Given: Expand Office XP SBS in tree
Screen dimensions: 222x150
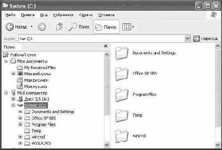Looking at the screenshot, I should coord(20,118).
